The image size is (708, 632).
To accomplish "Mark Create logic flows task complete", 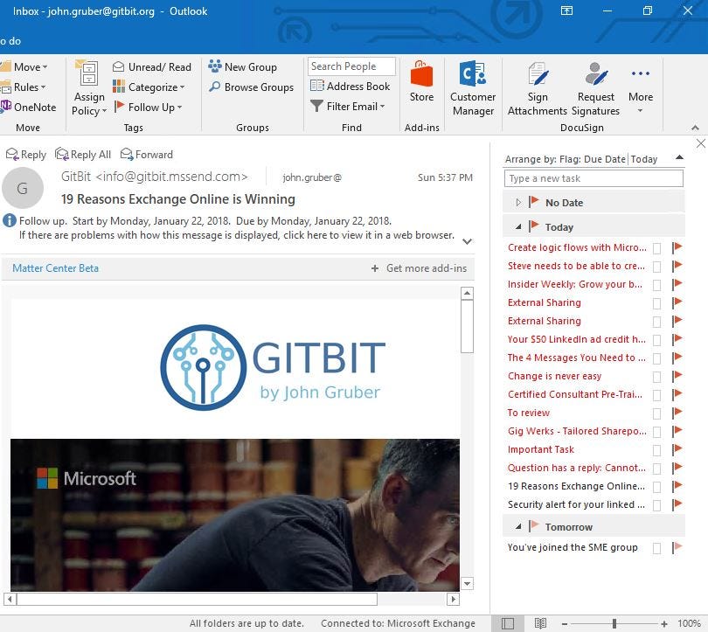I will (x=656, y=248).
